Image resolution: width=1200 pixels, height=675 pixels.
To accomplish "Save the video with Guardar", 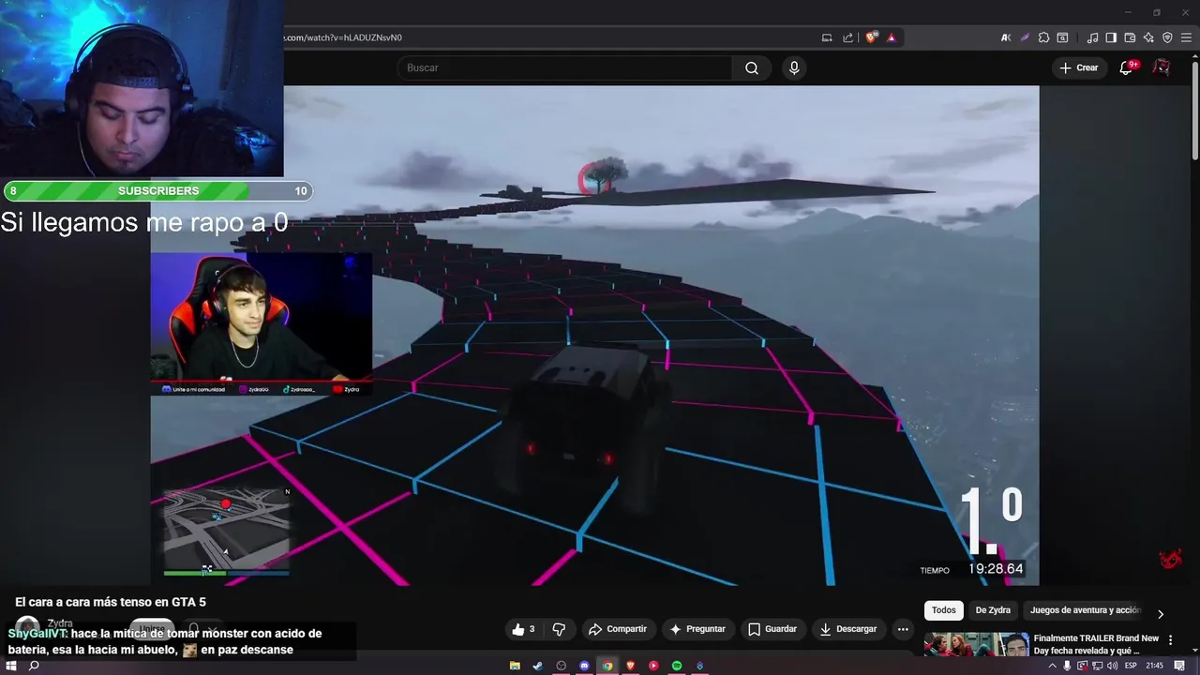I will click(x=772, y=629).
